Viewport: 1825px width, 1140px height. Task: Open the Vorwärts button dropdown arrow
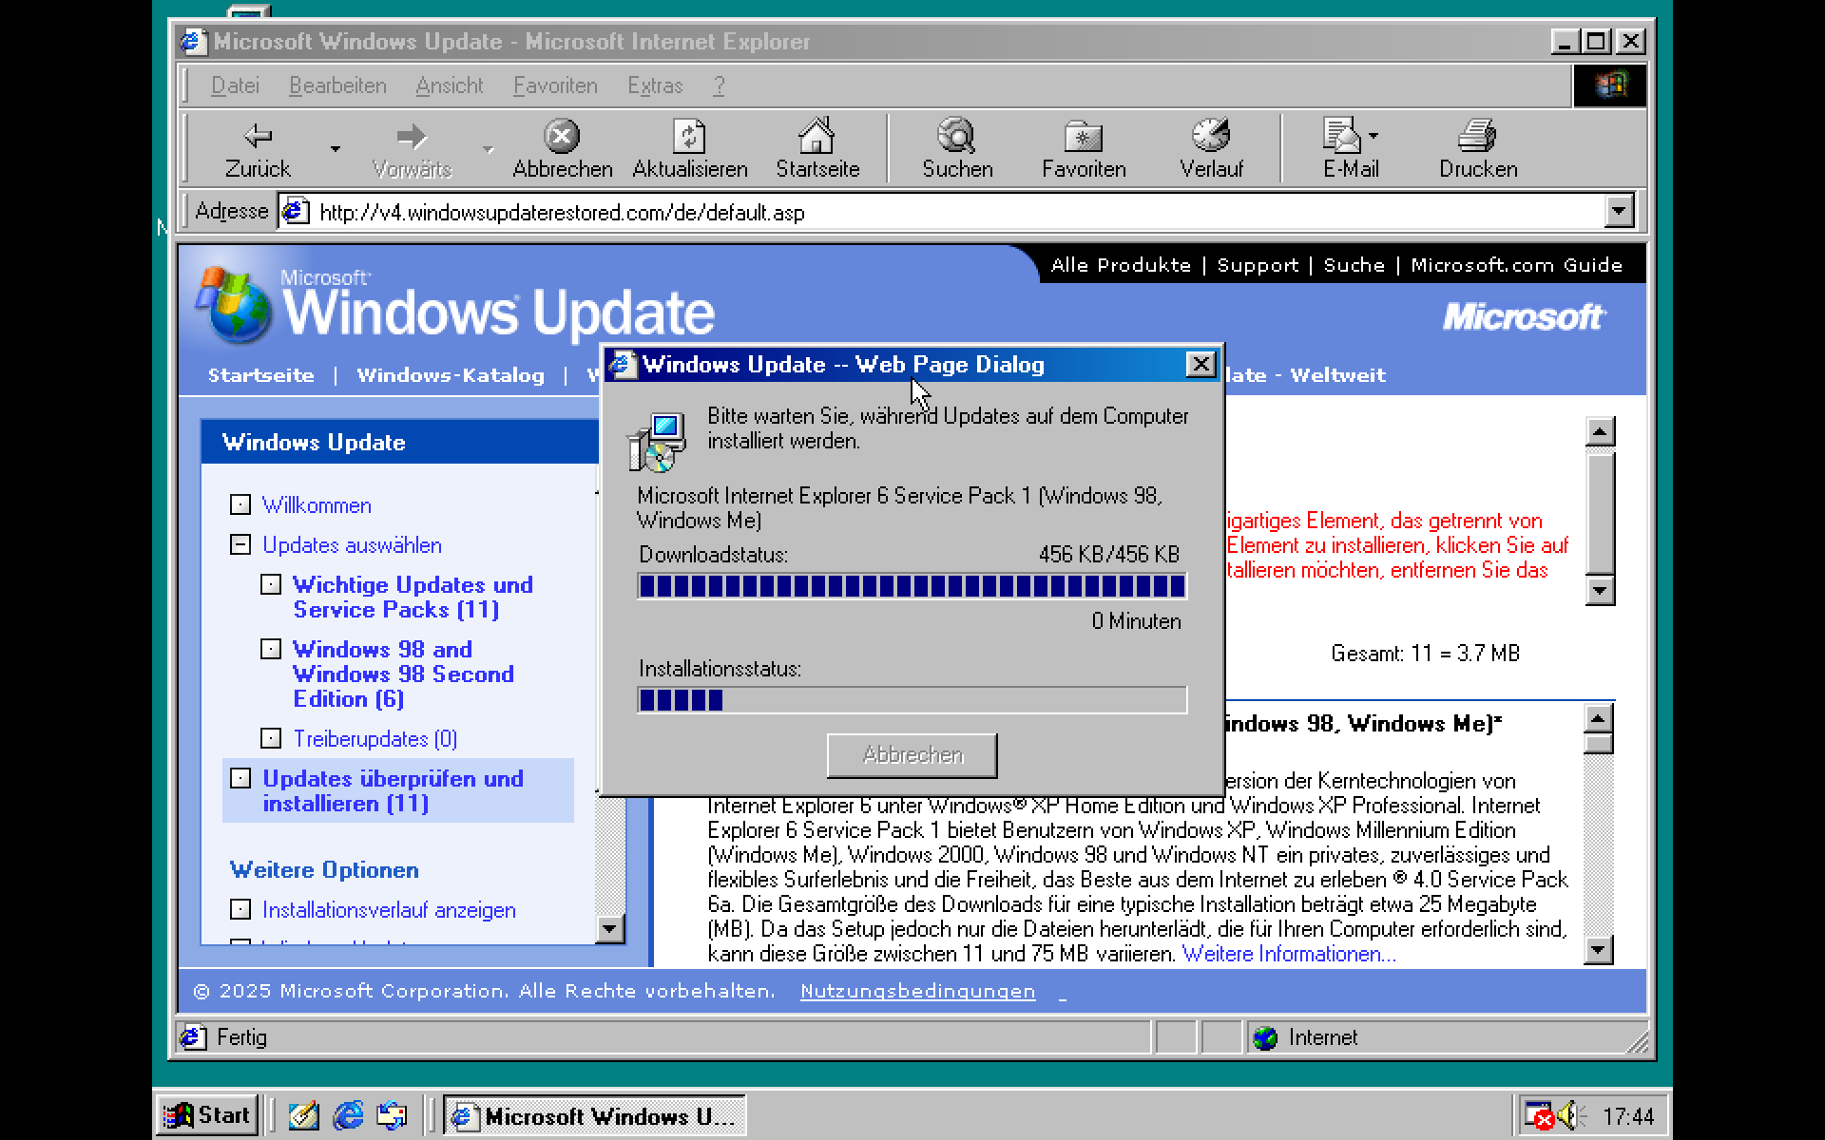tap(489, 150)
